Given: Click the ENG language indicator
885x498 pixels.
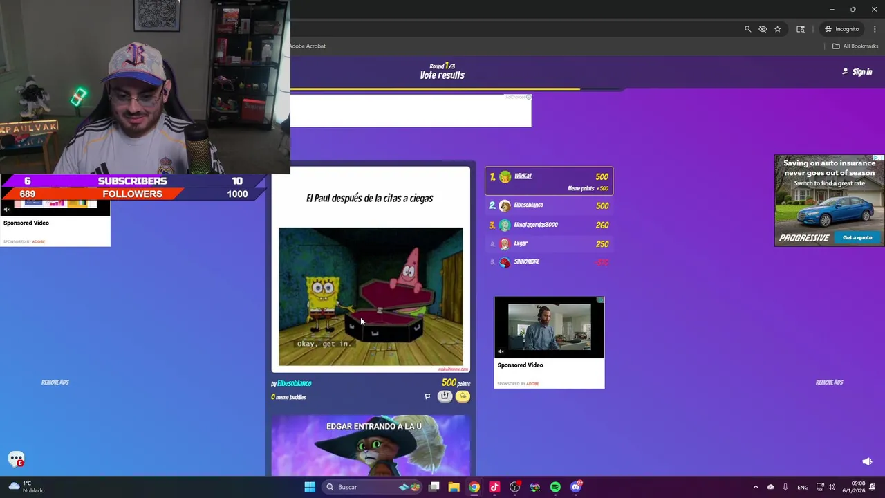Looking at the screenshot, I should point(803,487).
